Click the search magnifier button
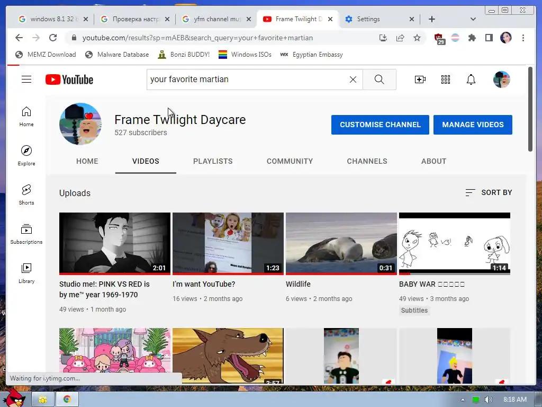The width and height of the screenshot is (542, 407). [379, 79]
